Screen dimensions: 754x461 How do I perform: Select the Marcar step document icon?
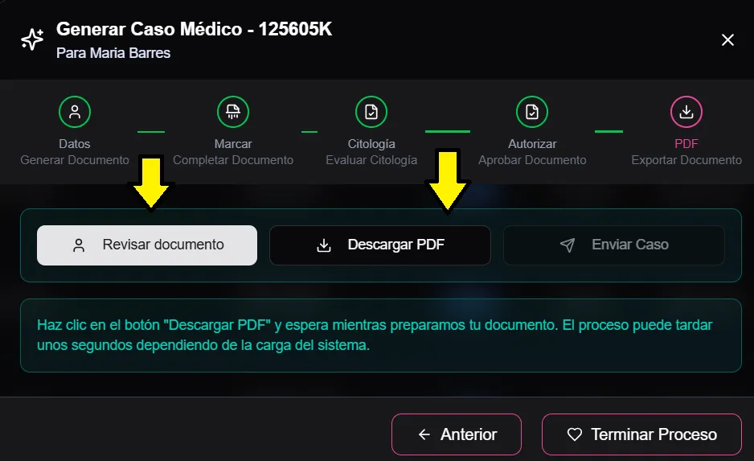click(x=232, y=112)
